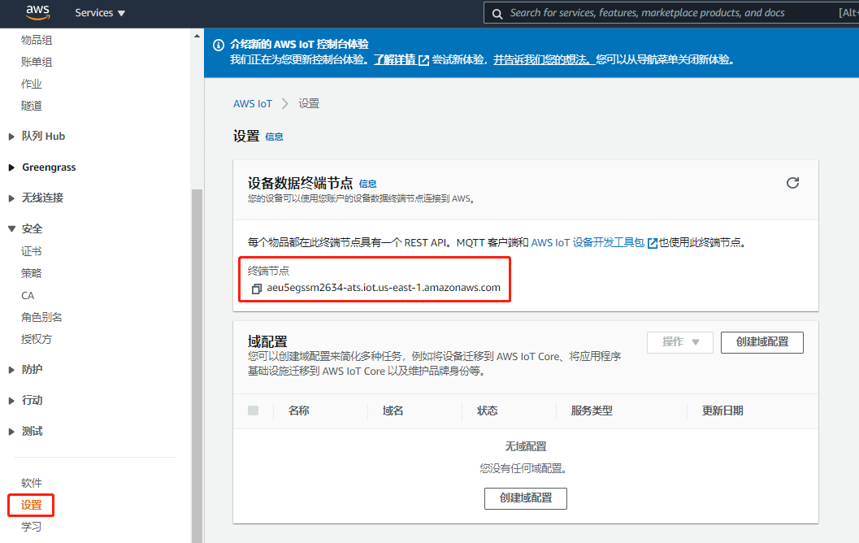Open 角色别名 under 安全
This screenshot has width=859, height=543.
pos(41,317)
